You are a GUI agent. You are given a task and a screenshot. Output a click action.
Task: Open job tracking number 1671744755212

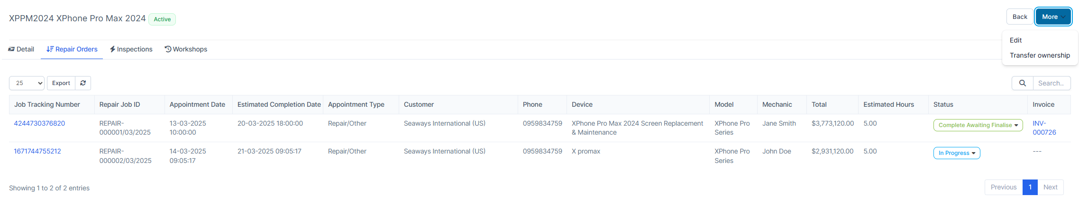click(37, 151)
